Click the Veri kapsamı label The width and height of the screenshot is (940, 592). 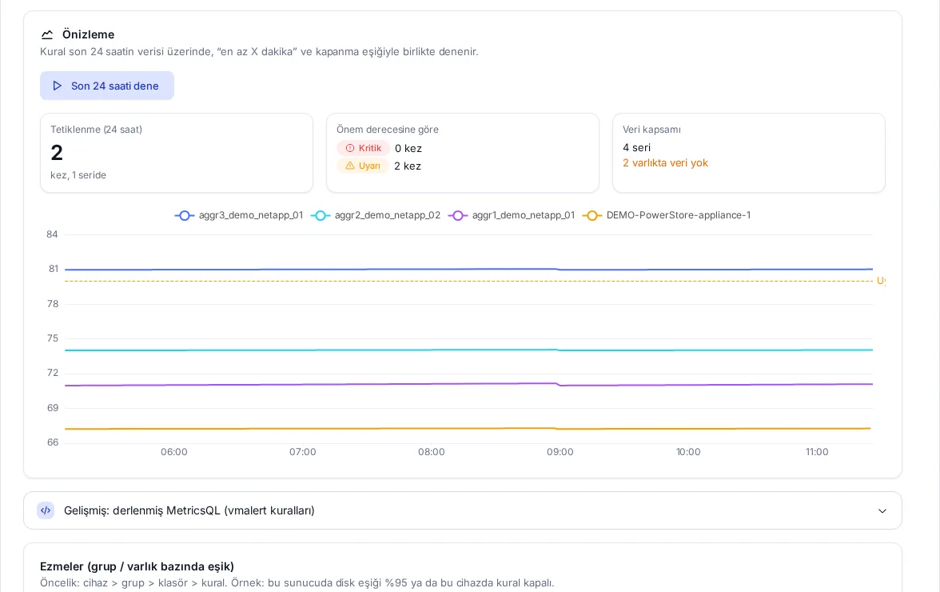(x=651, y=130)
